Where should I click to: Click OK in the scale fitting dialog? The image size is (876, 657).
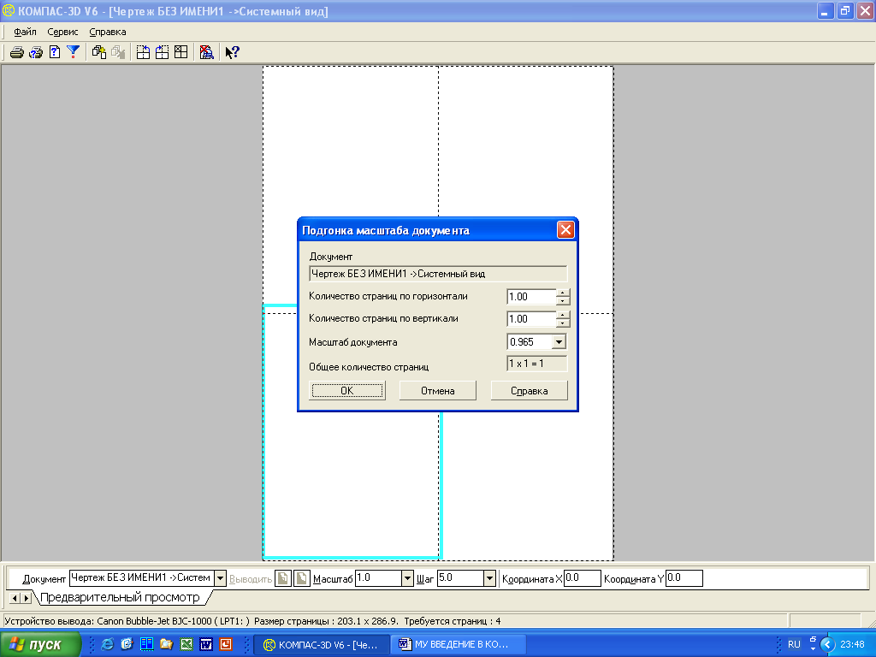coord(347,390)
